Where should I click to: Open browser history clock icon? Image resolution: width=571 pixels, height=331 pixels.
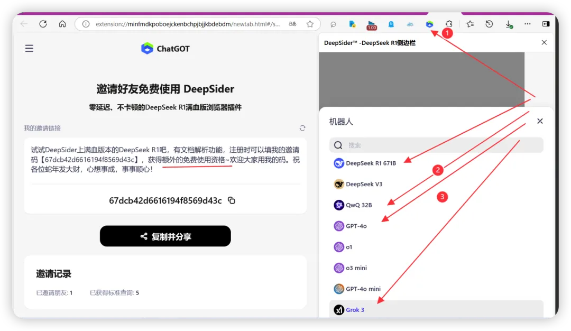(489, 24)
